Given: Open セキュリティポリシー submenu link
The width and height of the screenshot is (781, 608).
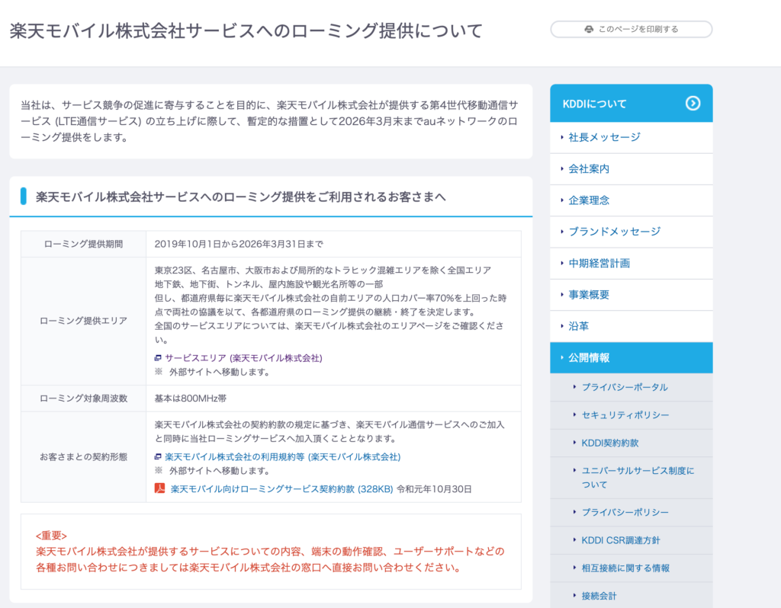Looking at the screenshot, I should pyautogui.click(x=631, y=415).
